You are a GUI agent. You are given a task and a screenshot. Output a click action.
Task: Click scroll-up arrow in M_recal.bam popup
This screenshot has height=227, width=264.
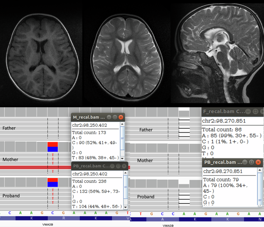(123, 124)
